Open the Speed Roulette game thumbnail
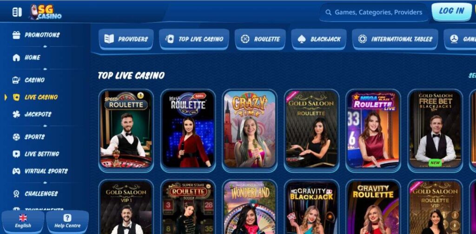This screenshot has width=476, height=234. tap(126, 130)
